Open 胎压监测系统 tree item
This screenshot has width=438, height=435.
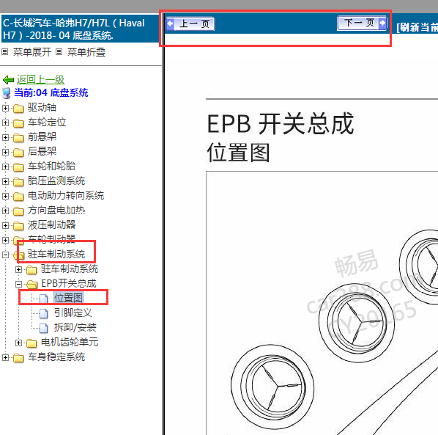pos(56,180)
